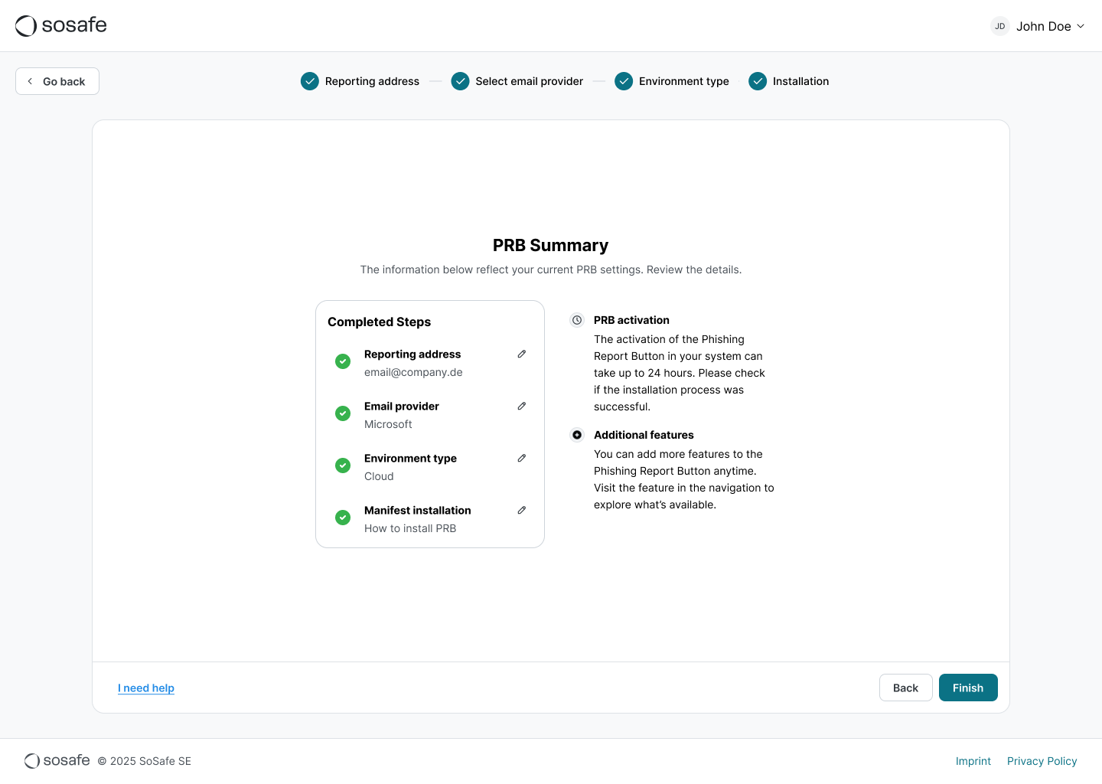The height and width of the screenshot is (784, 1102).
Task: Edit the Email provider setting
Action: click(x=521, y=406)
